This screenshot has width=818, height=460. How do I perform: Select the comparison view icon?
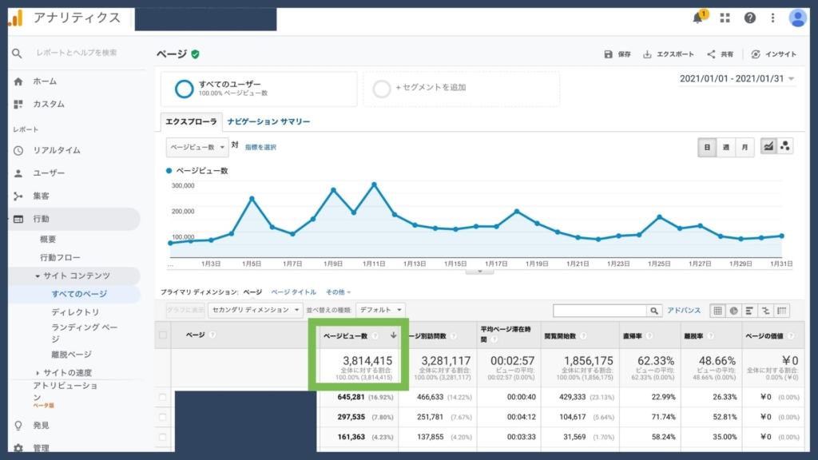click(766, 311)
